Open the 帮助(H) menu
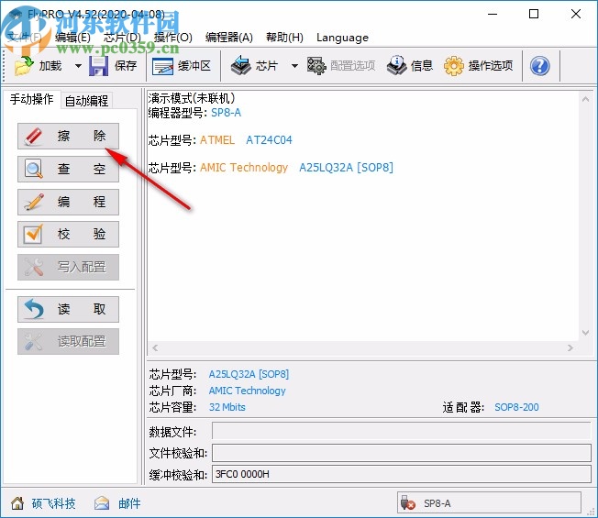The height and width of the screenshot is (518, 598). (284, 38)
